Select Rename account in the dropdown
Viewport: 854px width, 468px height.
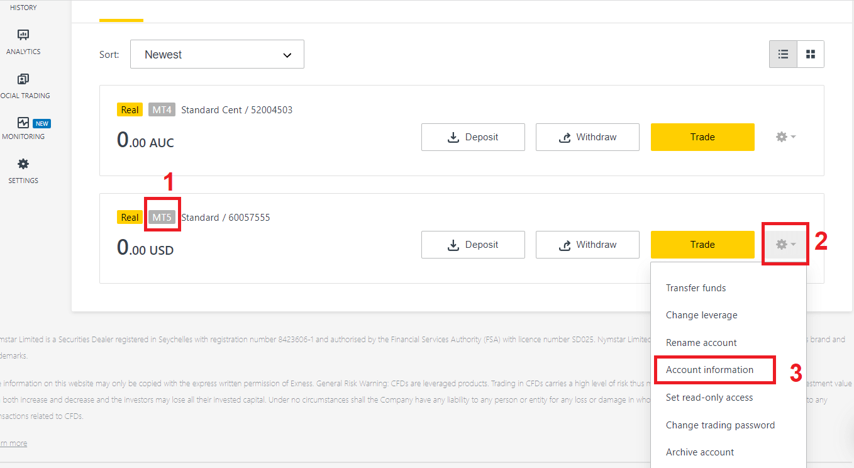tap(701, 343)
